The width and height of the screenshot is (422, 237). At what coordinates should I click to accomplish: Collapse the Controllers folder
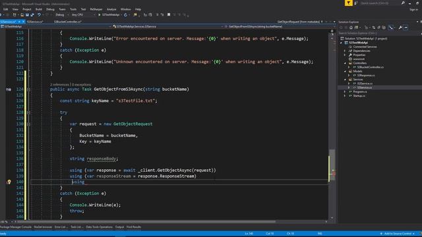tap(345, 63)
